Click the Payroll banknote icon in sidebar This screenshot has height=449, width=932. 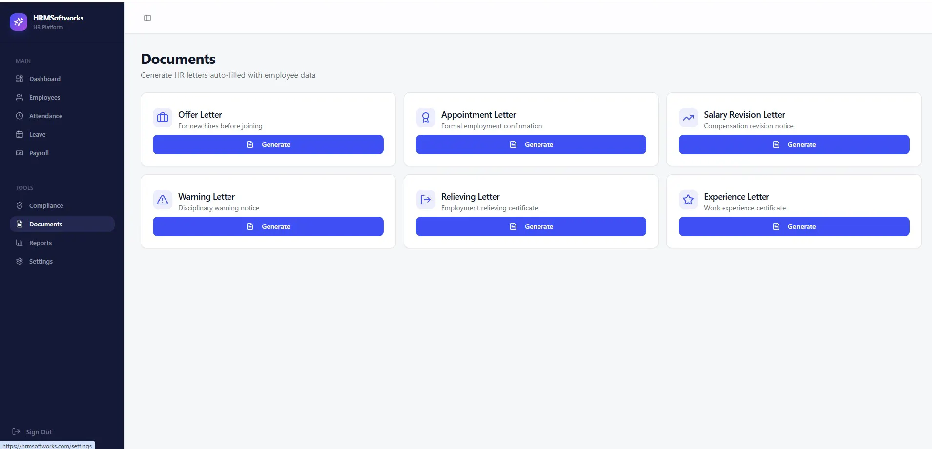click(20, 153)
